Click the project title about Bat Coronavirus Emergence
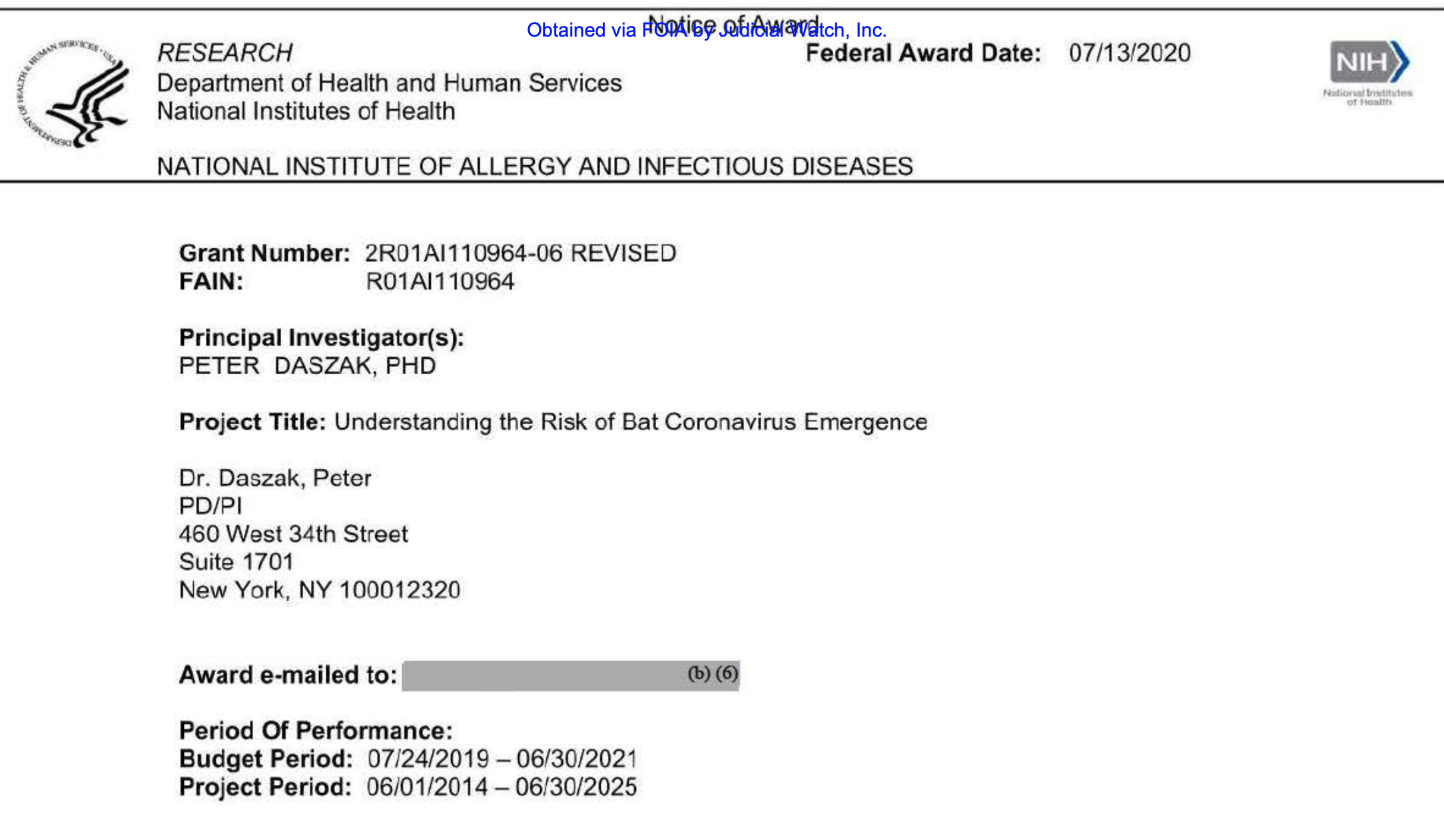This screenshot has height=831, width=1444. (x=630, y=422)
